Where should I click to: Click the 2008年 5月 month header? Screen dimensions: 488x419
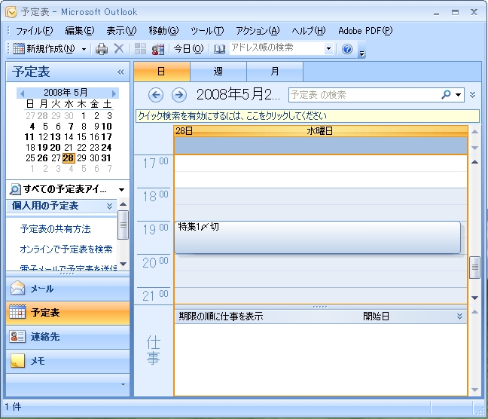66,92
